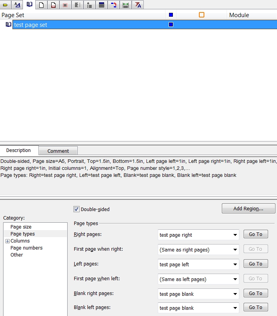Open the Sizes green arrow icon
The width and height of the screenshot is (277, 316).
pos(125,5)
